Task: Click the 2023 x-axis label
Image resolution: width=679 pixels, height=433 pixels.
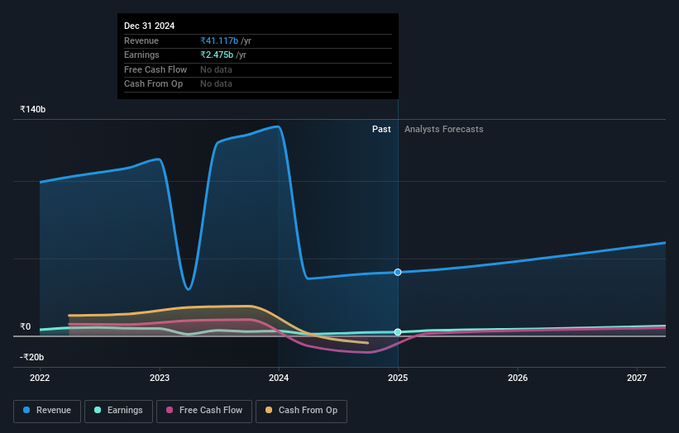Action: coord(160,378)
